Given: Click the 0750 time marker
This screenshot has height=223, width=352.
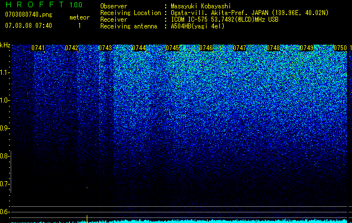Looking at the screenshot, I should click(340, 48).
